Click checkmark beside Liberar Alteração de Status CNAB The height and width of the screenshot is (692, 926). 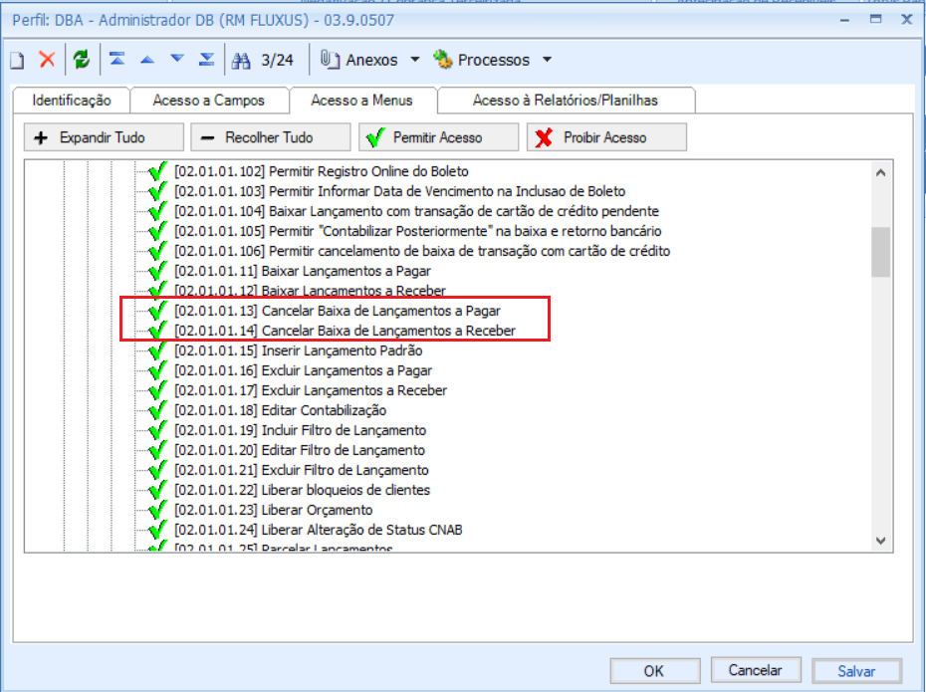point(157,531)
